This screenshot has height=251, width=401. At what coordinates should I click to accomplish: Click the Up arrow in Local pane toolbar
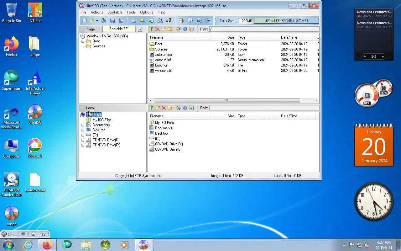(151, 108)
